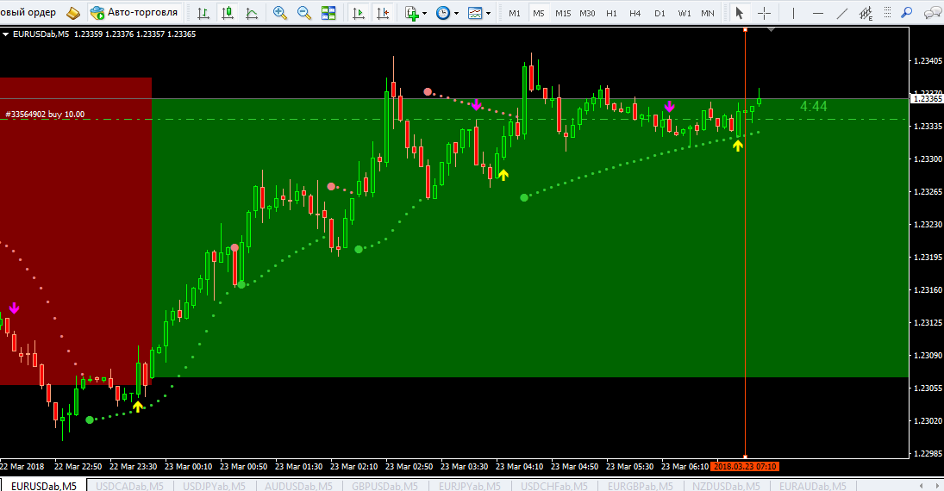Click time axis label 22 Mar 22:50
The width and height of the screenshot is (944, 491).
[78, 466]
